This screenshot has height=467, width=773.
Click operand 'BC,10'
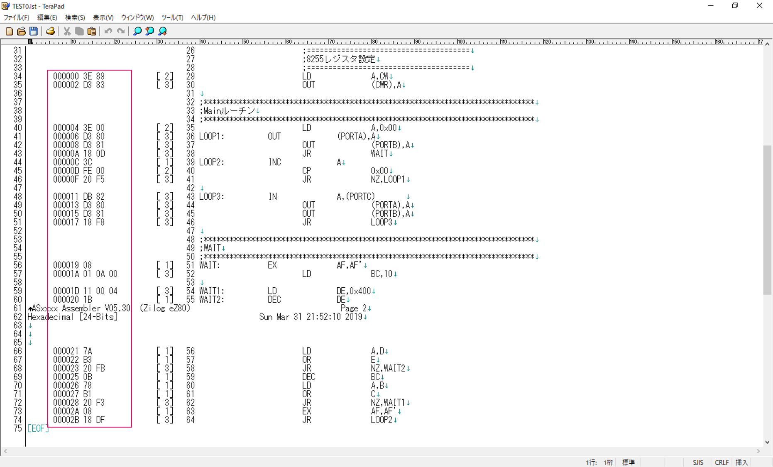pos(382,274)
